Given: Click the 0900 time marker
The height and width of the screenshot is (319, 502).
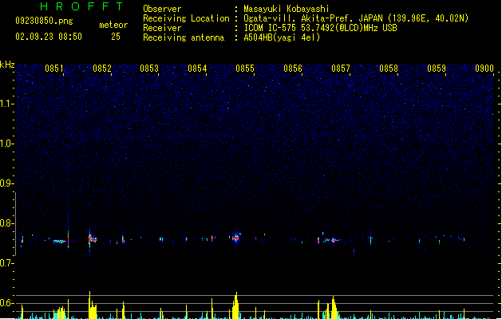Looking at the screenshot, I should pyautogui.click(x=484, y=69).
